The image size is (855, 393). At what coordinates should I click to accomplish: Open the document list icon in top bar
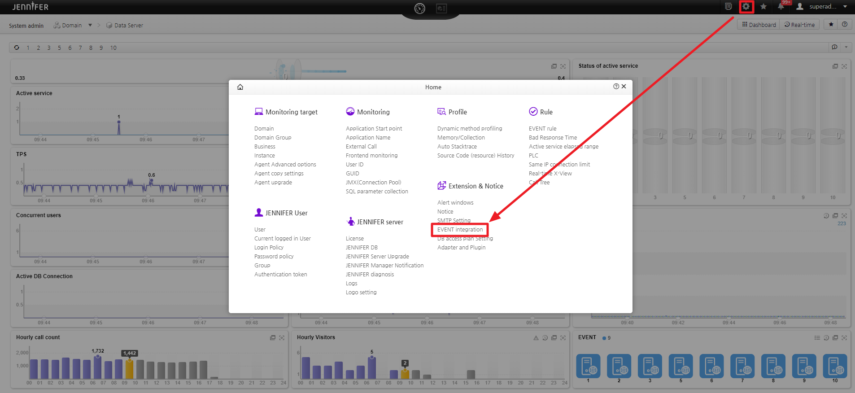coord(728,7)
